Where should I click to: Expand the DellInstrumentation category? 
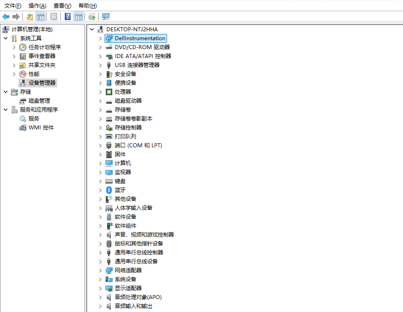100,38
